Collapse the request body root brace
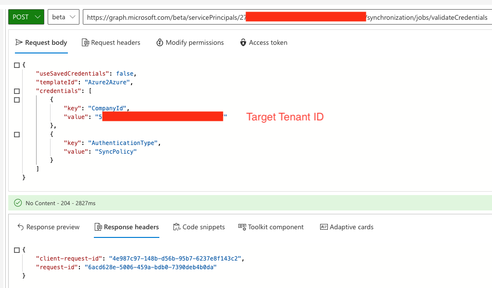 (x=17, y=65)
